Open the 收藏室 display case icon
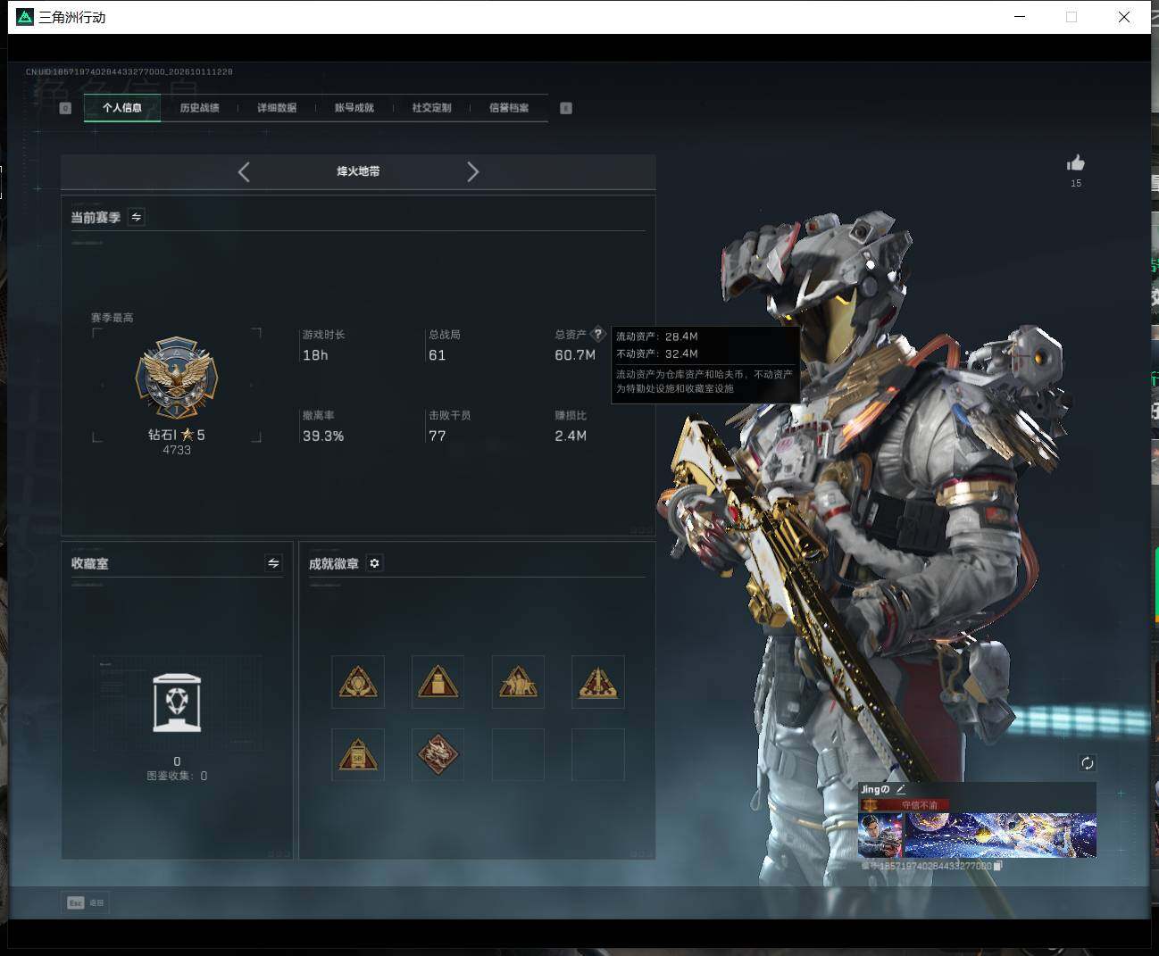 coord(177,703)
